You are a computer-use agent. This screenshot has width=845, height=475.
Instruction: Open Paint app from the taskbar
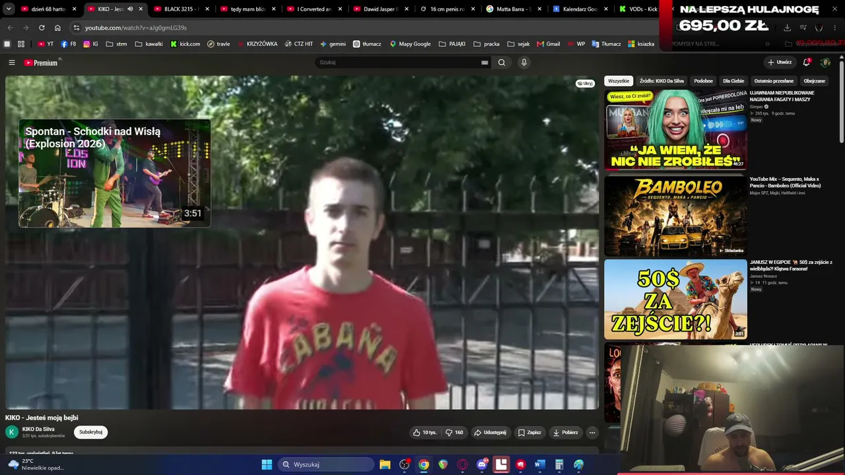coord(579,464)
